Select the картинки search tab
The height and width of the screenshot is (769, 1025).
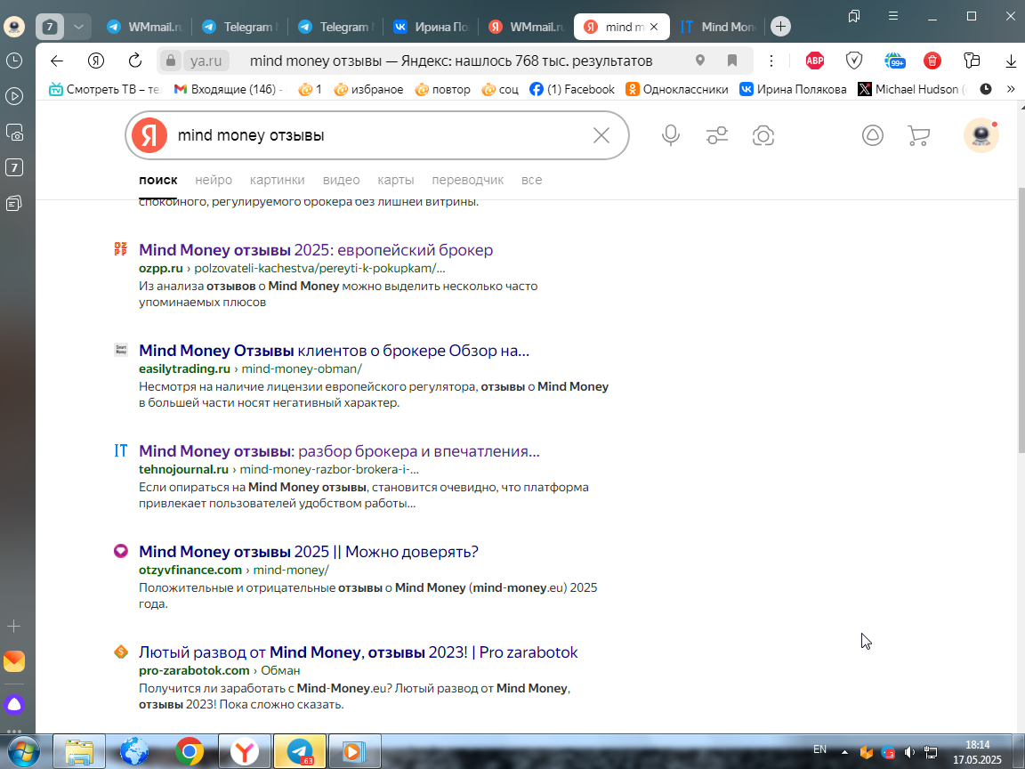click(278, 180)
